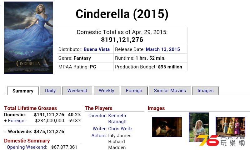This screenshot has height=150, width=250.
Task: Click the Writer label link
Action: [100, 129]
